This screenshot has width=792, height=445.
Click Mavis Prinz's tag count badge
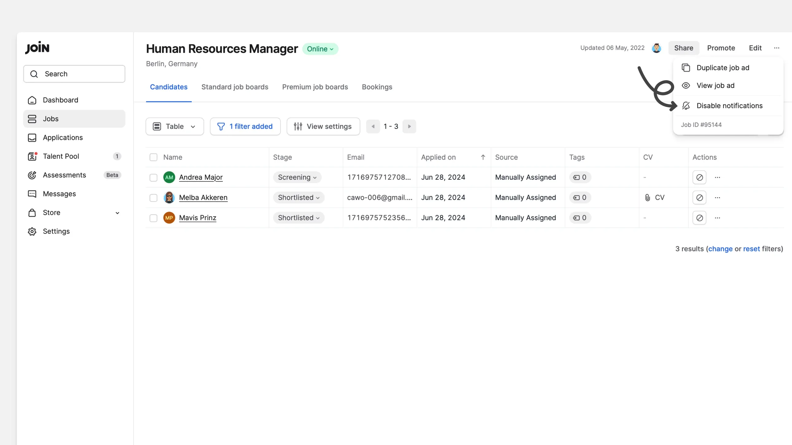(x=580, y=218)
